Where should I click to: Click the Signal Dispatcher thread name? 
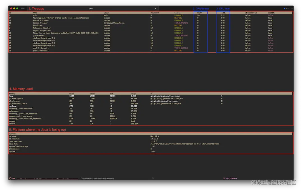(42, 30)
